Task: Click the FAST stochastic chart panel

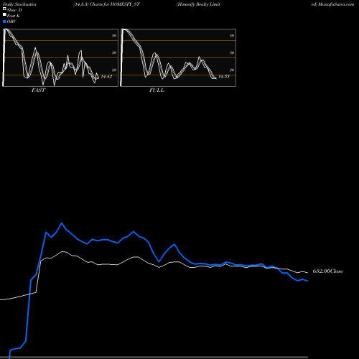Action: click(x=60, y=57)
